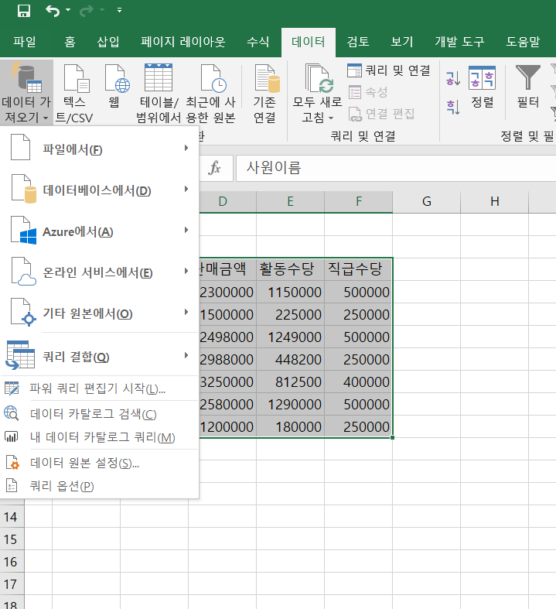Click the fx insert function button
The width and height of the screenshot is (556, 609).
pyautogui.click(x=214, y=168)
